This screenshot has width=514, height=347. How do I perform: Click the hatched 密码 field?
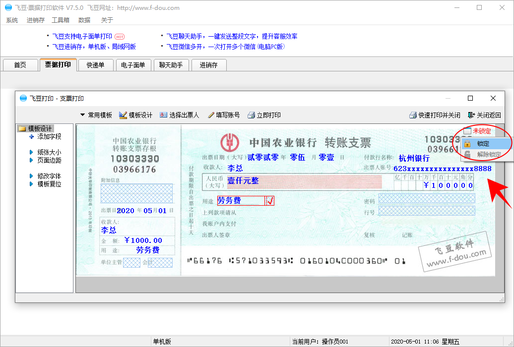(x=427, y=198)
